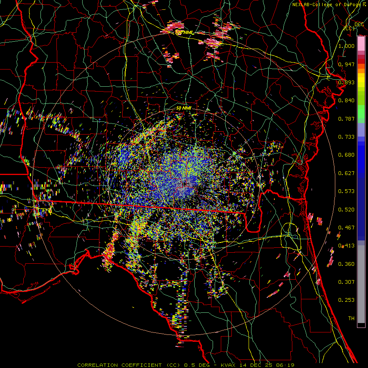Select the 0.413 legend value
The width and height of the screenshot is (368, 368).
click(x=346, y=246)
